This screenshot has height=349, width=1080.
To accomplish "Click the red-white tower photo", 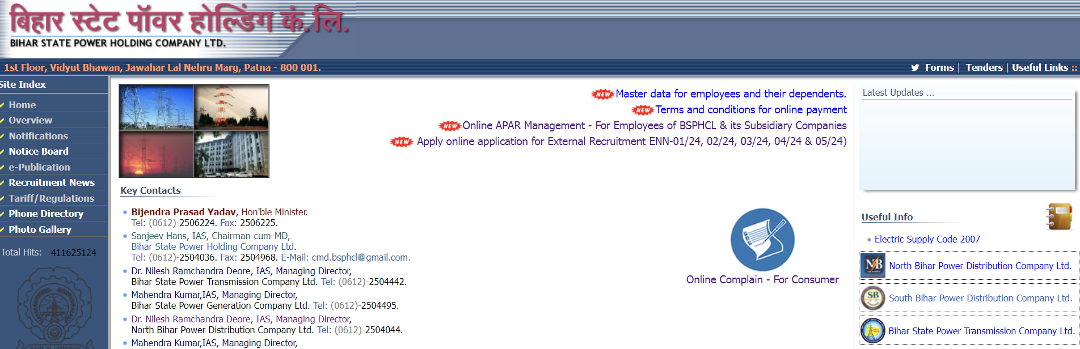I will coord(231,108).
